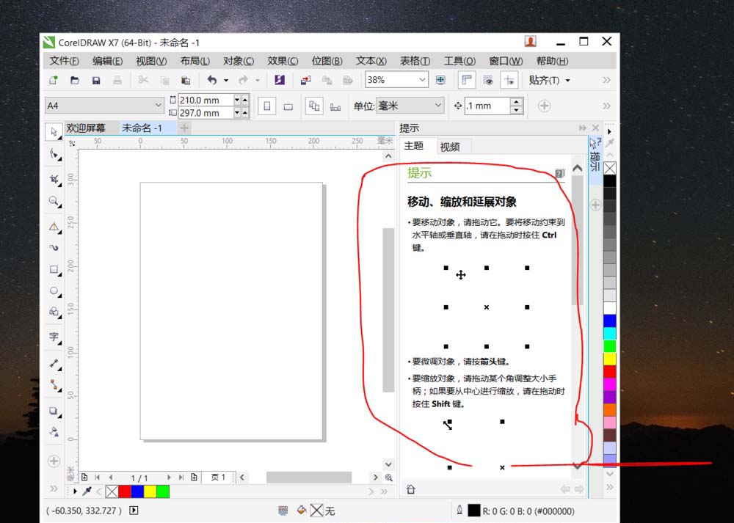Select landscape page orientation
Viewport: 734px width, 523px height.
(x=288, y=106)
